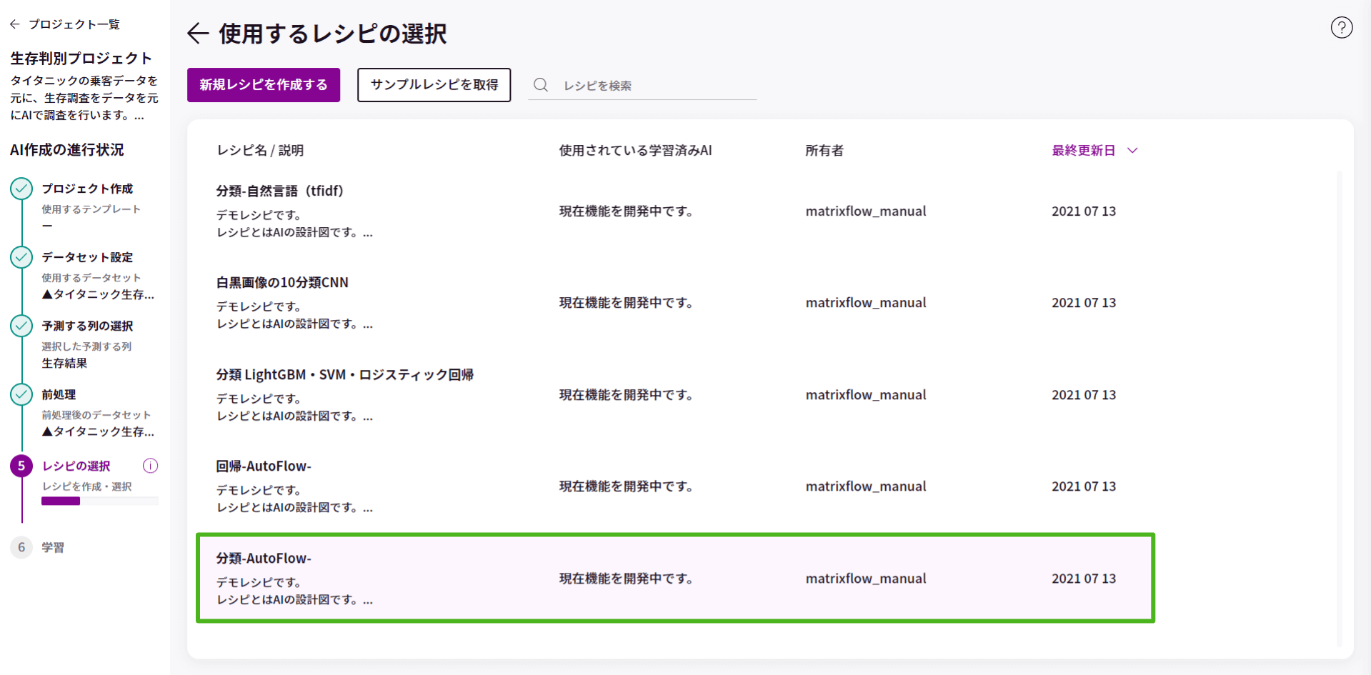
Task: Click the recipe list vertical scrollbar
Action: 1339,409
